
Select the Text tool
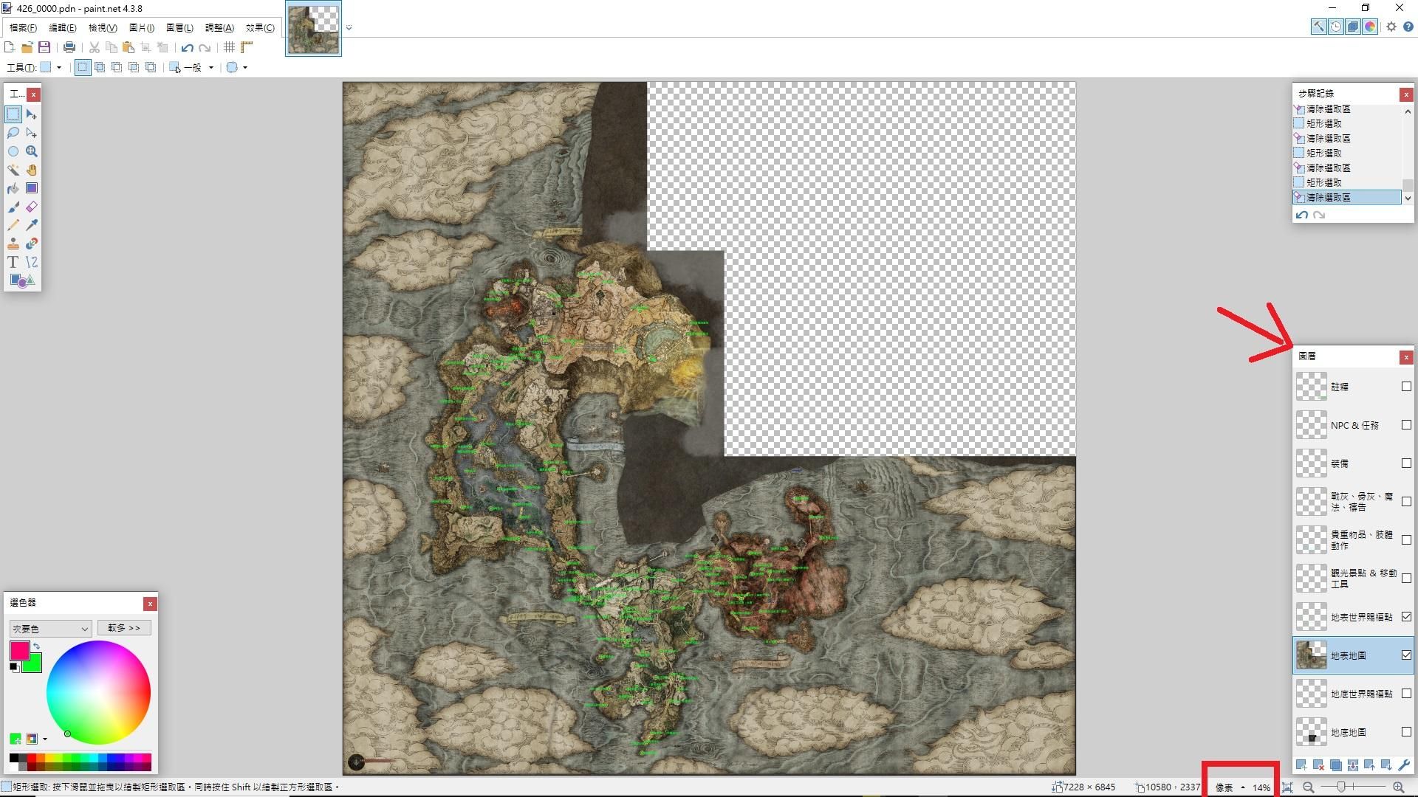point(13,262)
